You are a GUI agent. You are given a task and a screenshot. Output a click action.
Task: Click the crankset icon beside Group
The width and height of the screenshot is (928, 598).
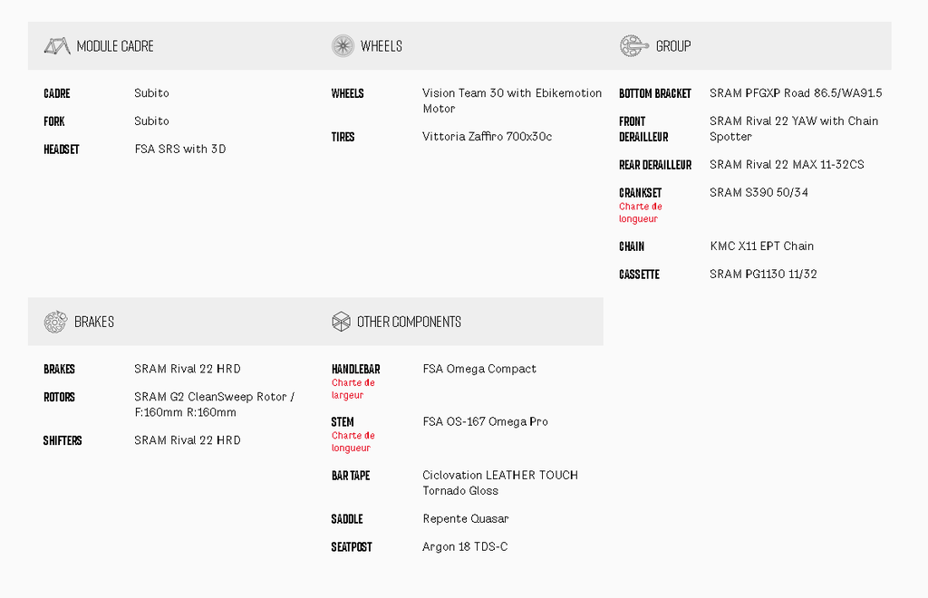(633, 46)
